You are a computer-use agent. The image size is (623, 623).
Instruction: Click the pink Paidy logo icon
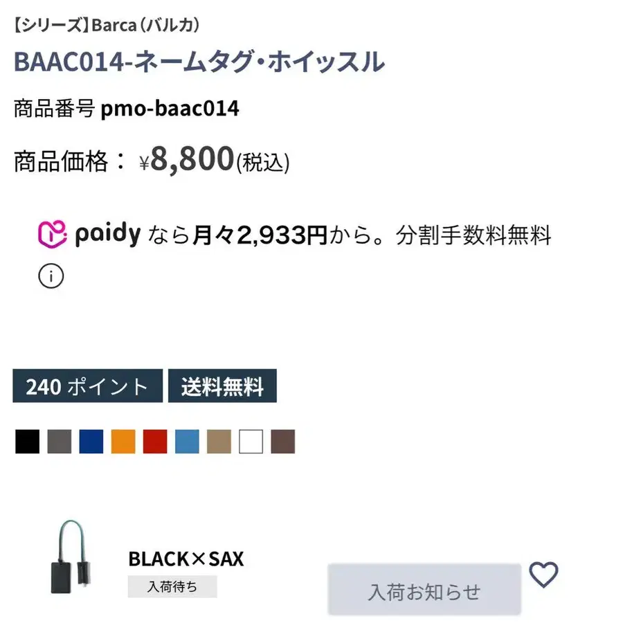click(52, 235)
